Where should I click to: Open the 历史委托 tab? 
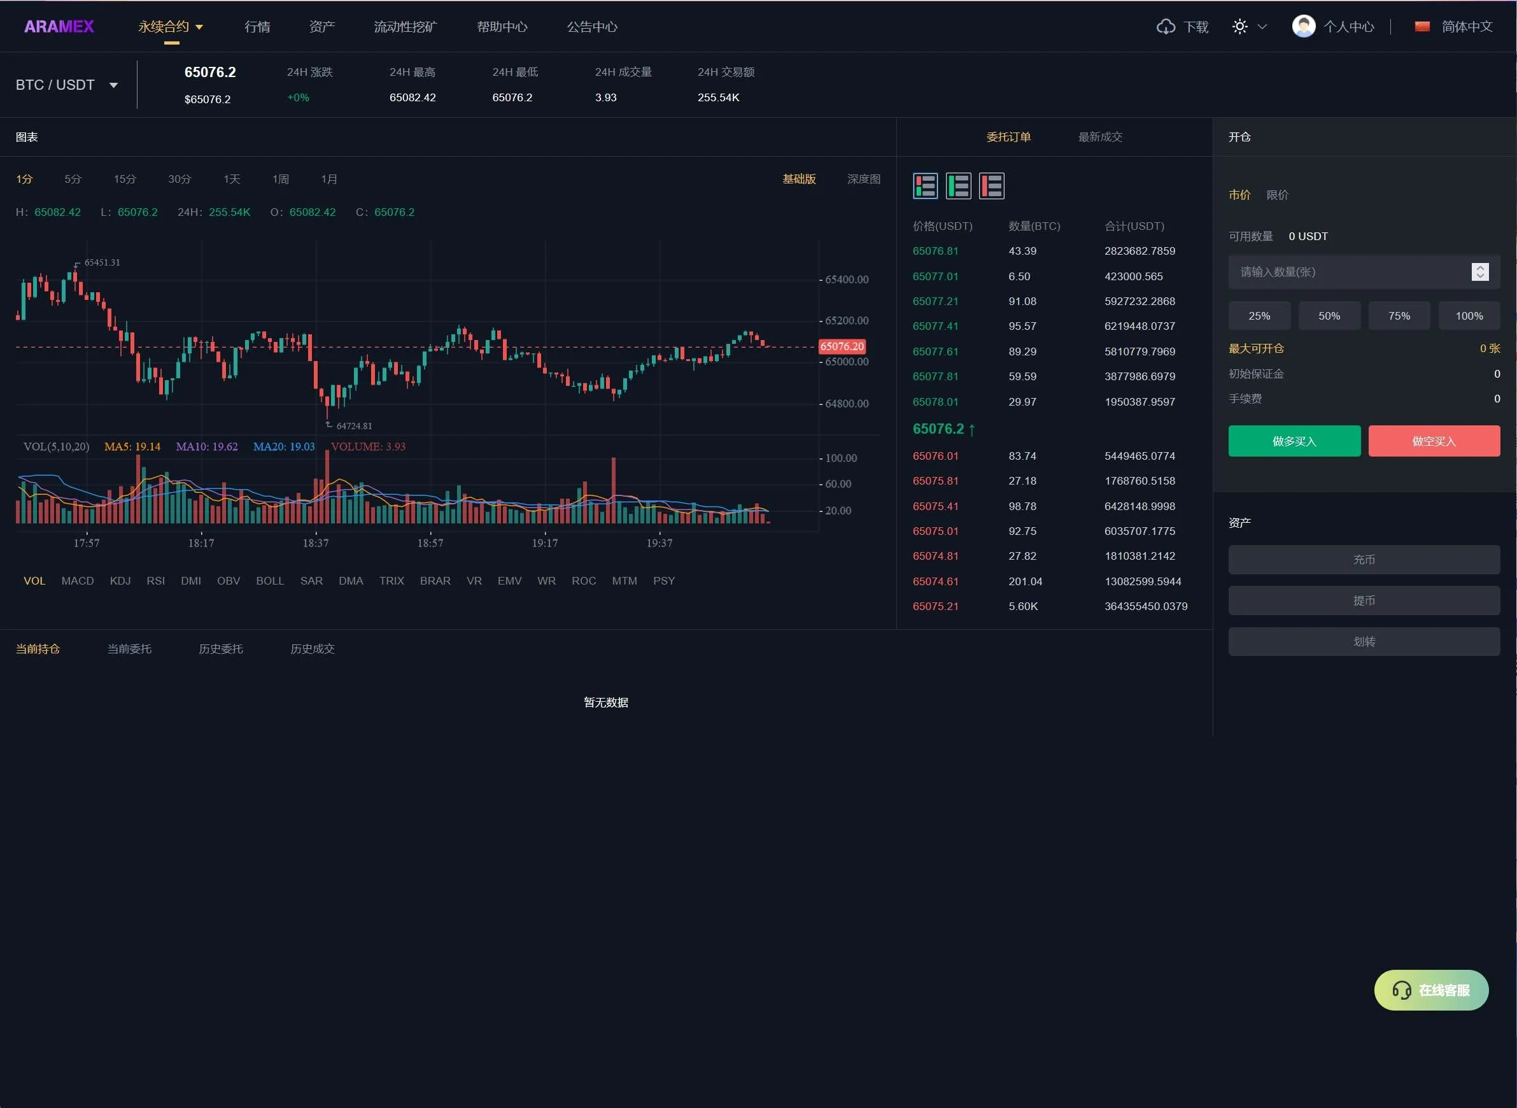(x=220, y=649)
